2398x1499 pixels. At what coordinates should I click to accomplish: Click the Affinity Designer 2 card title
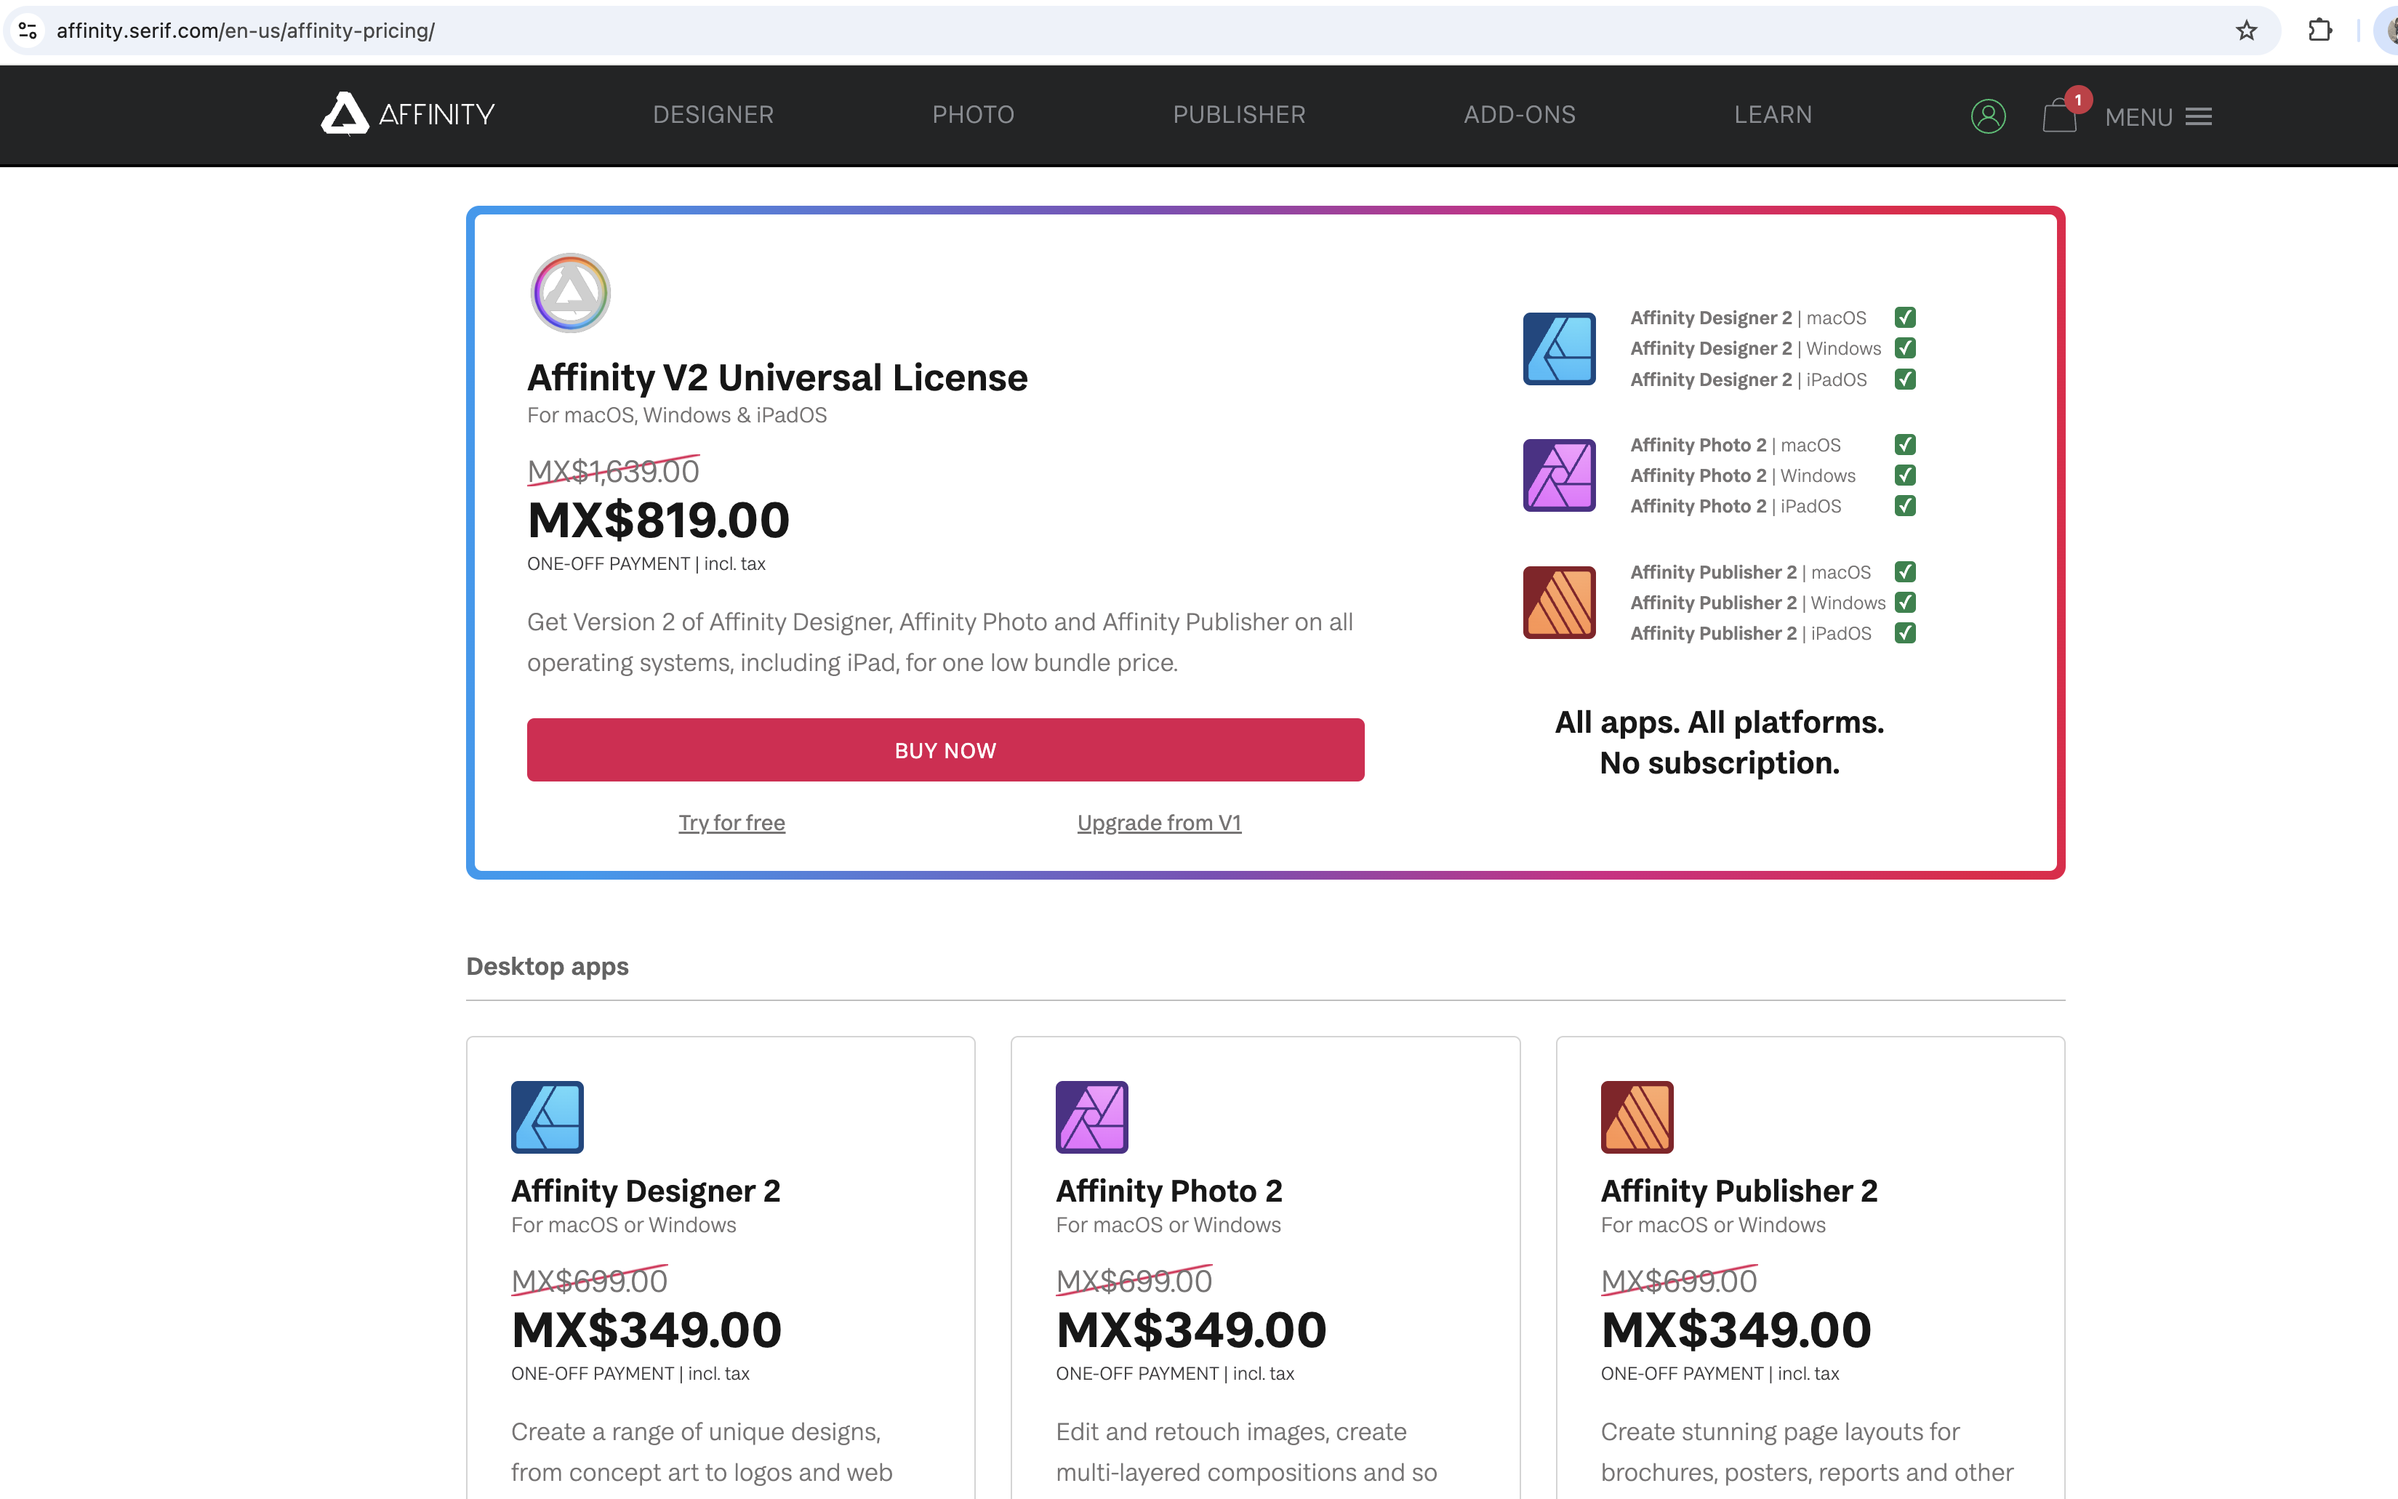(646, 1191)
